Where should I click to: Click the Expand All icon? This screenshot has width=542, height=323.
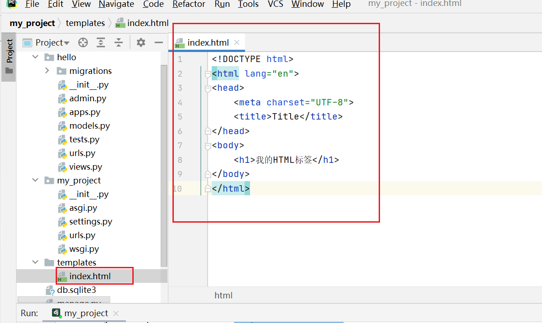pyautogui.click(x=100, y=42)
